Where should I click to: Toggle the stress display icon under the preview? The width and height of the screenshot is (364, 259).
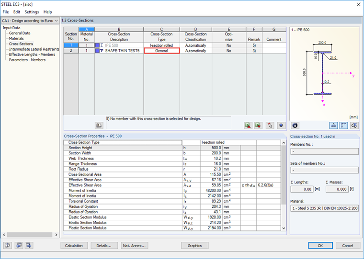[334, 125]
